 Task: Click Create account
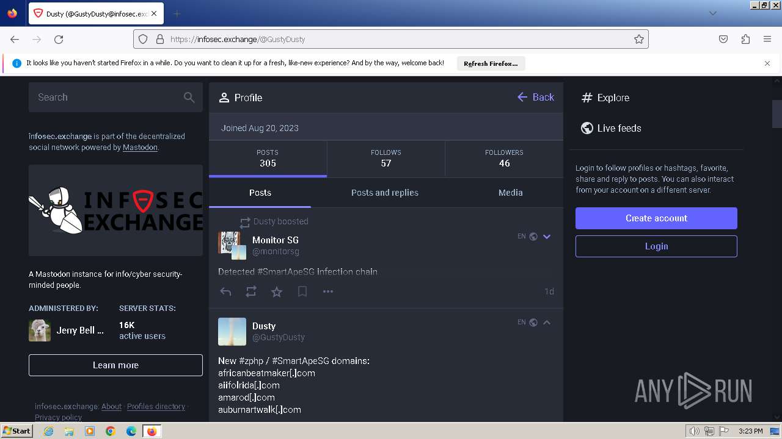pyautogui.click(x=656, y=218)
